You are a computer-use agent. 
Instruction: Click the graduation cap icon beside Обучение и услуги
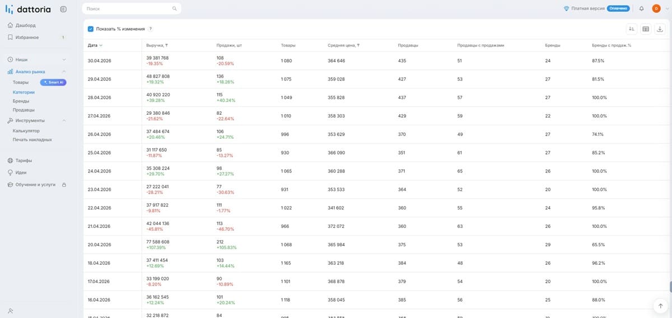click(x=11, y=185)
